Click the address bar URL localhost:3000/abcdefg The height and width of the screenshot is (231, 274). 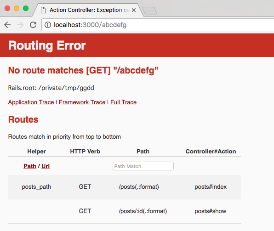click(x=90, y=25)
